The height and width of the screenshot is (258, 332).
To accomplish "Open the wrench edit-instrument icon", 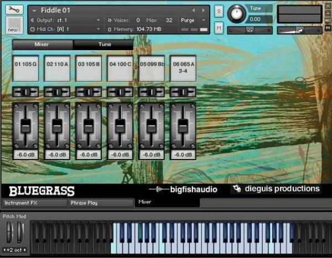I will (14, 10).
